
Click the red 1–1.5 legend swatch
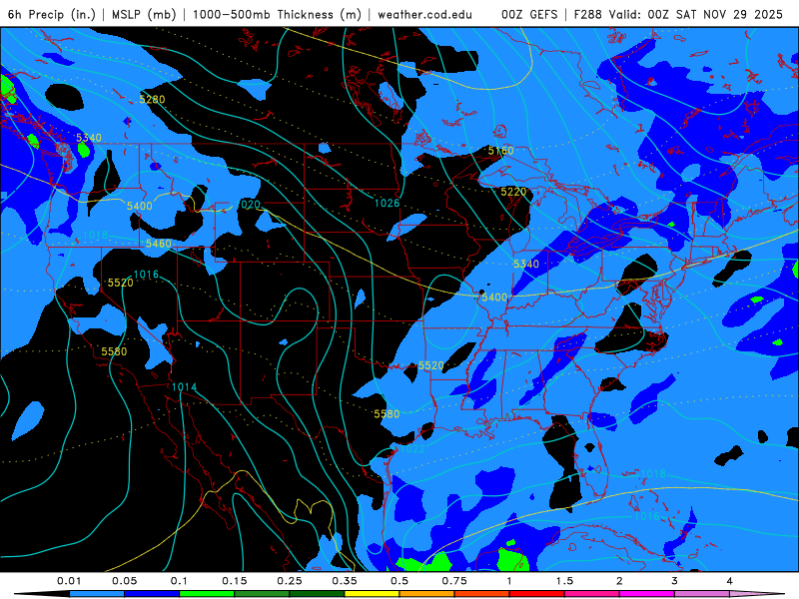pos(537,594)
